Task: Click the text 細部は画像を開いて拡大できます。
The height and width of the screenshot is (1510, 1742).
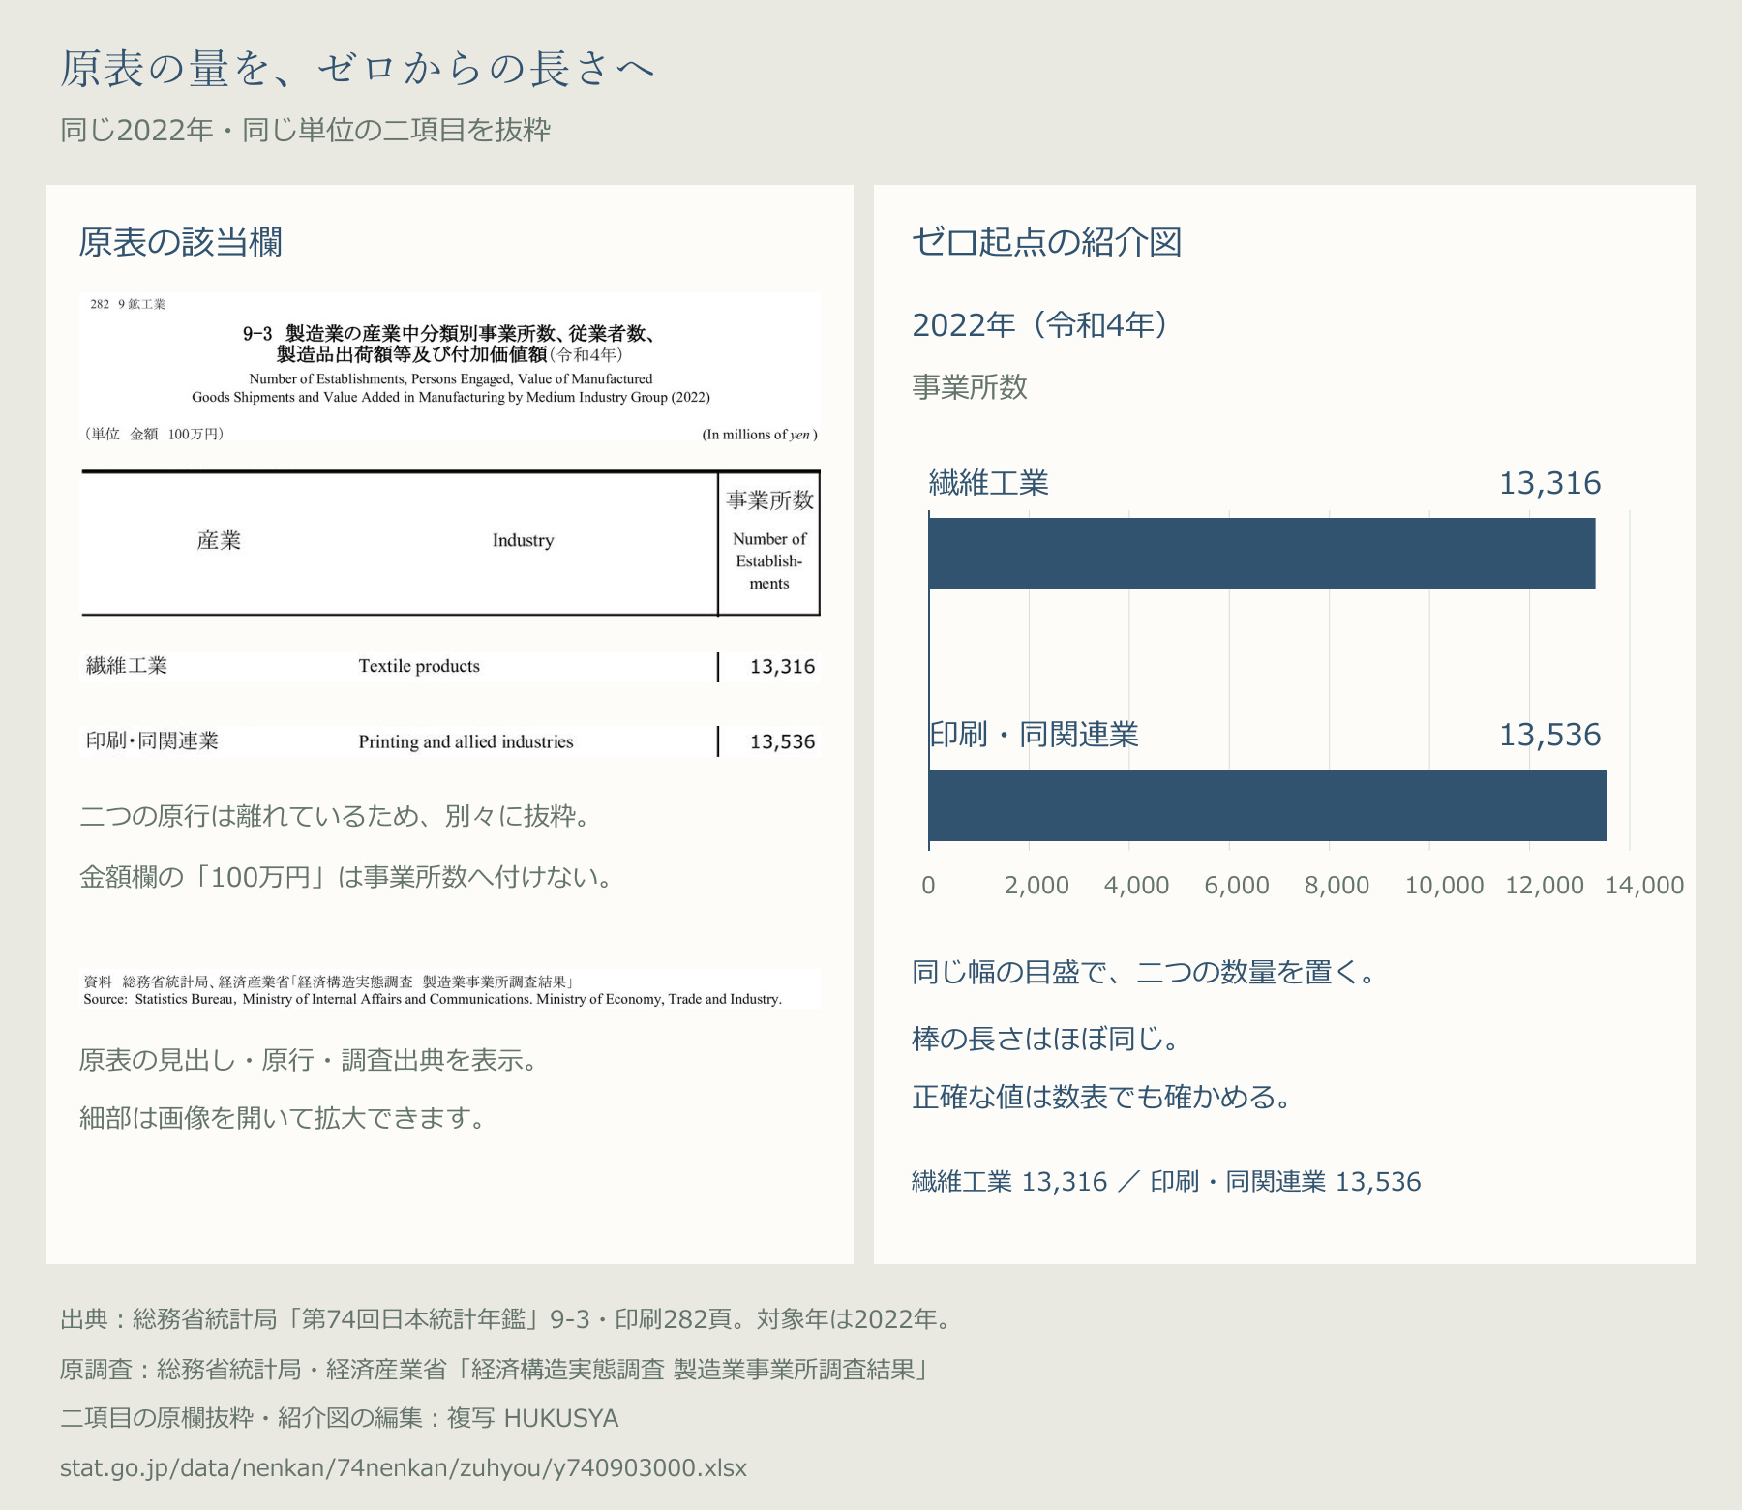Action: 283,1118
